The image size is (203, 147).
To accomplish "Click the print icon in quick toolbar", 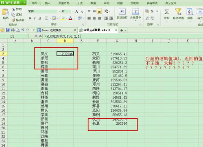I will (x=13, y=30).
